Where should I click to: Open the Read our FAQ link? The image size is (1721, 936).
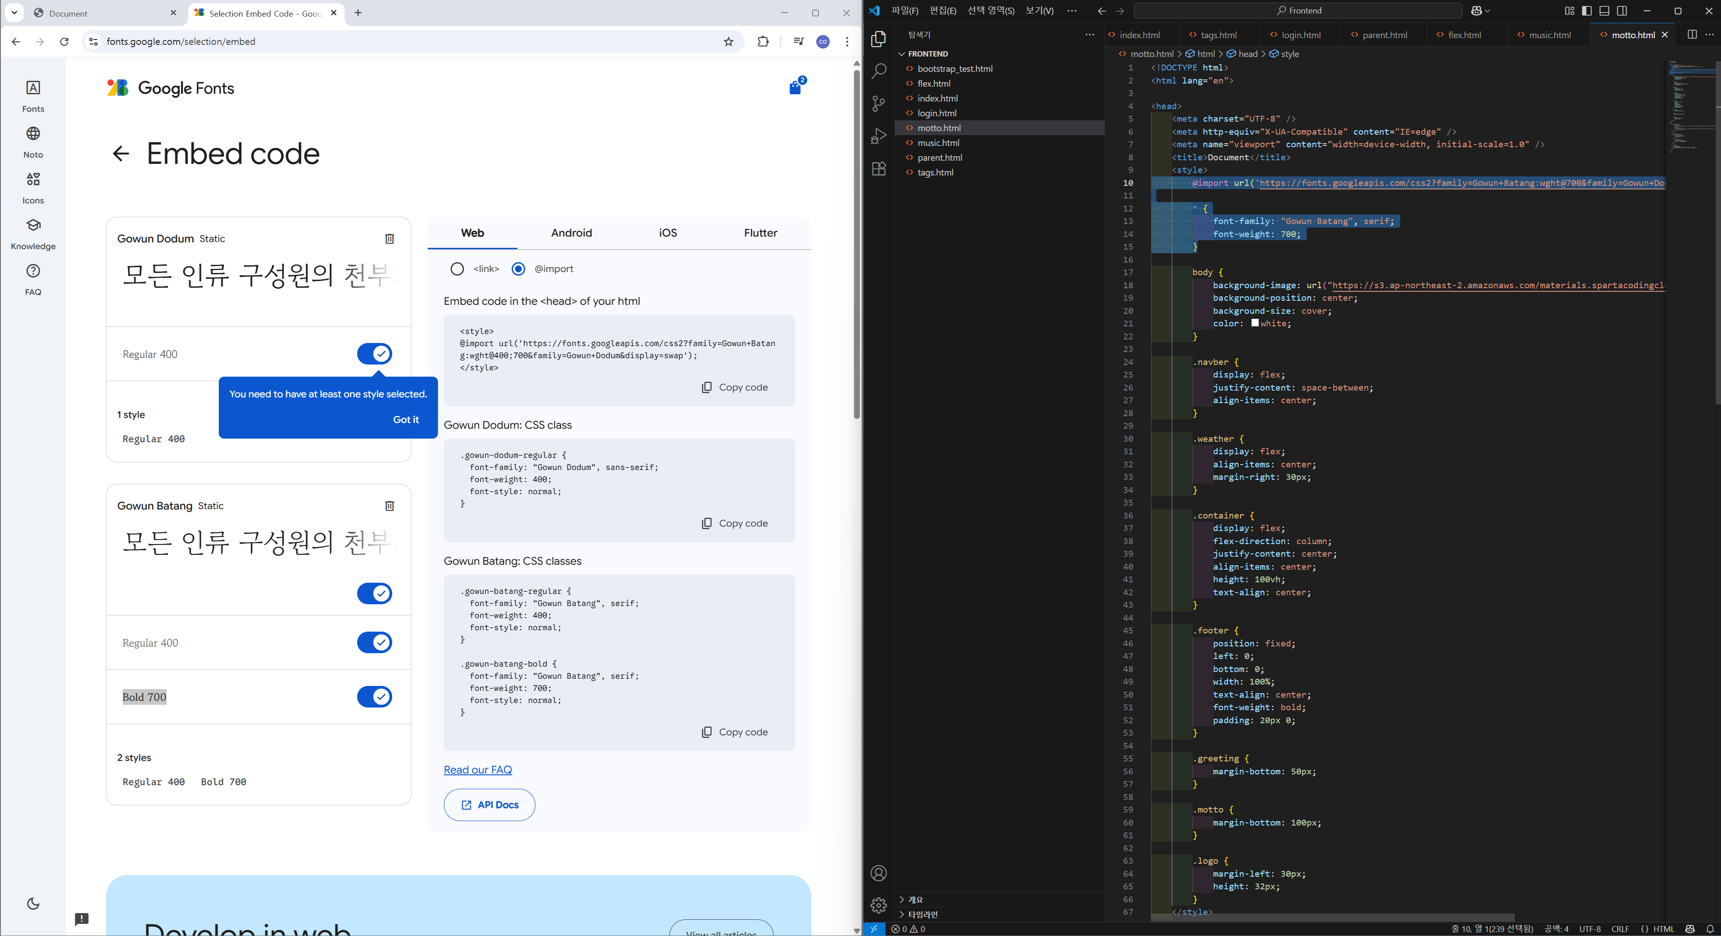point(478,770)
